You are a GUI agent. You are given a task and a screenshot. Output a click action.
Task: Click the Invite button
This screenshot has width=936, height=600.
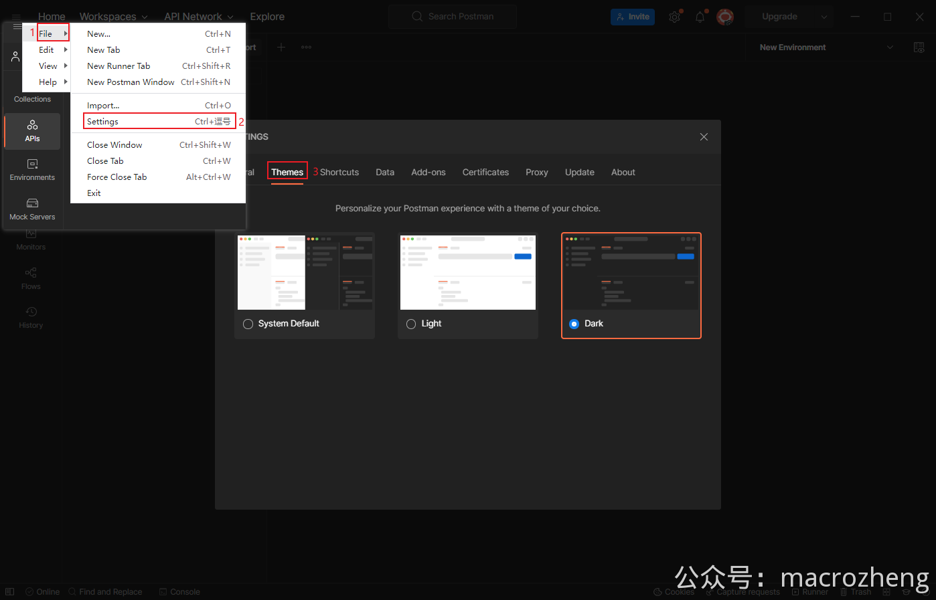633,17
